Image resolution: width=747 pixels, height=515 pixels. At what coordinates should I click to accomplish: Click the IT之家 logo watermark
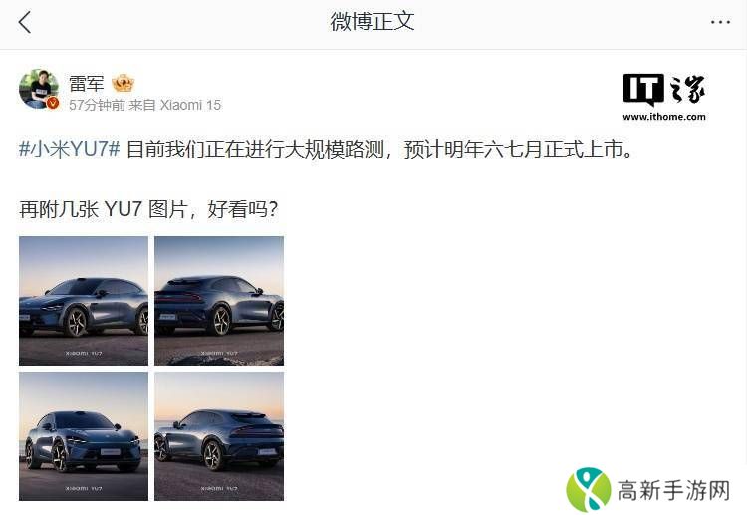(x=664, y=90)
